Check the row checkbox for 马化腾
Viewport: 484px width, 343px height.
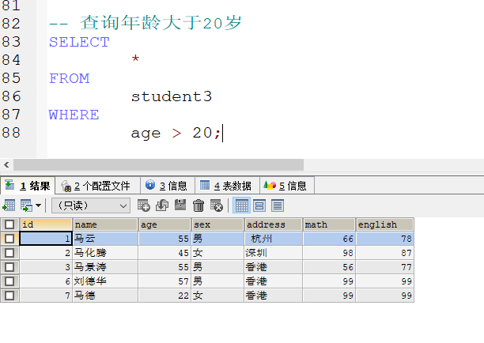point(9,253)
